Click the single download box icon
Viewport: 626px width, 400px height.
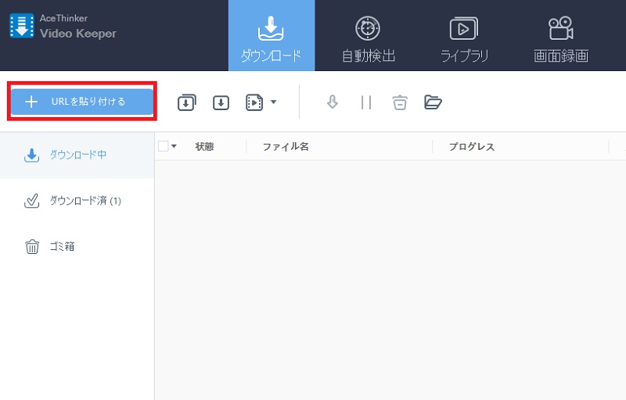click(221, 103)
